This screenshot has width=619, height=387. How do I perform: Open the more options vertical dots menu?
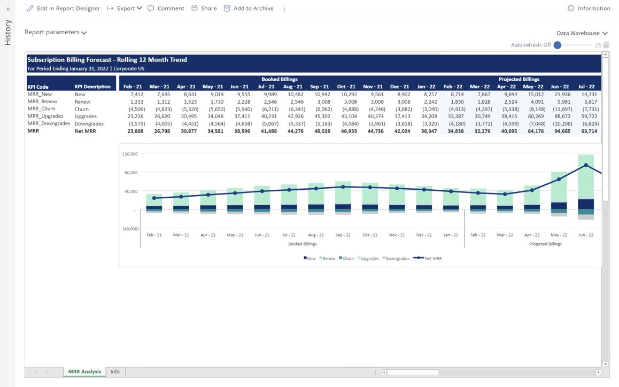284,9
